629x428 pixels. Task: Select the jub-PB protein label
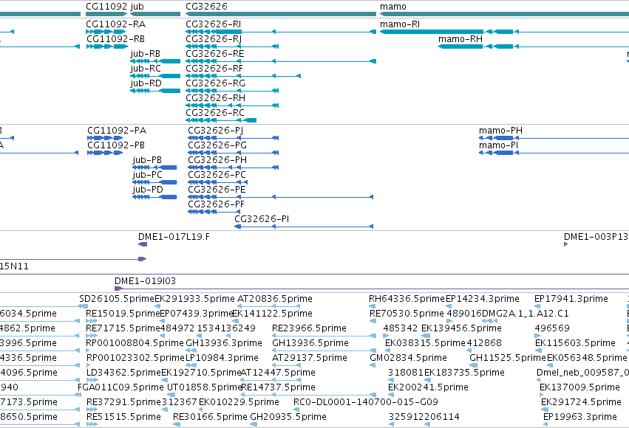tap(147, 160)
